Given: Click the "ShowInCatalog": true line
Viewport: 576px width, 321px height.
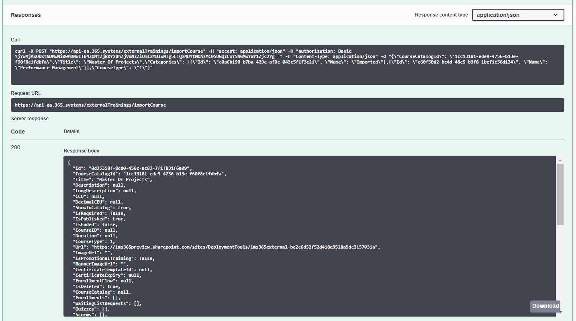Looking at the screenshot, I should (x=102, y=208).
